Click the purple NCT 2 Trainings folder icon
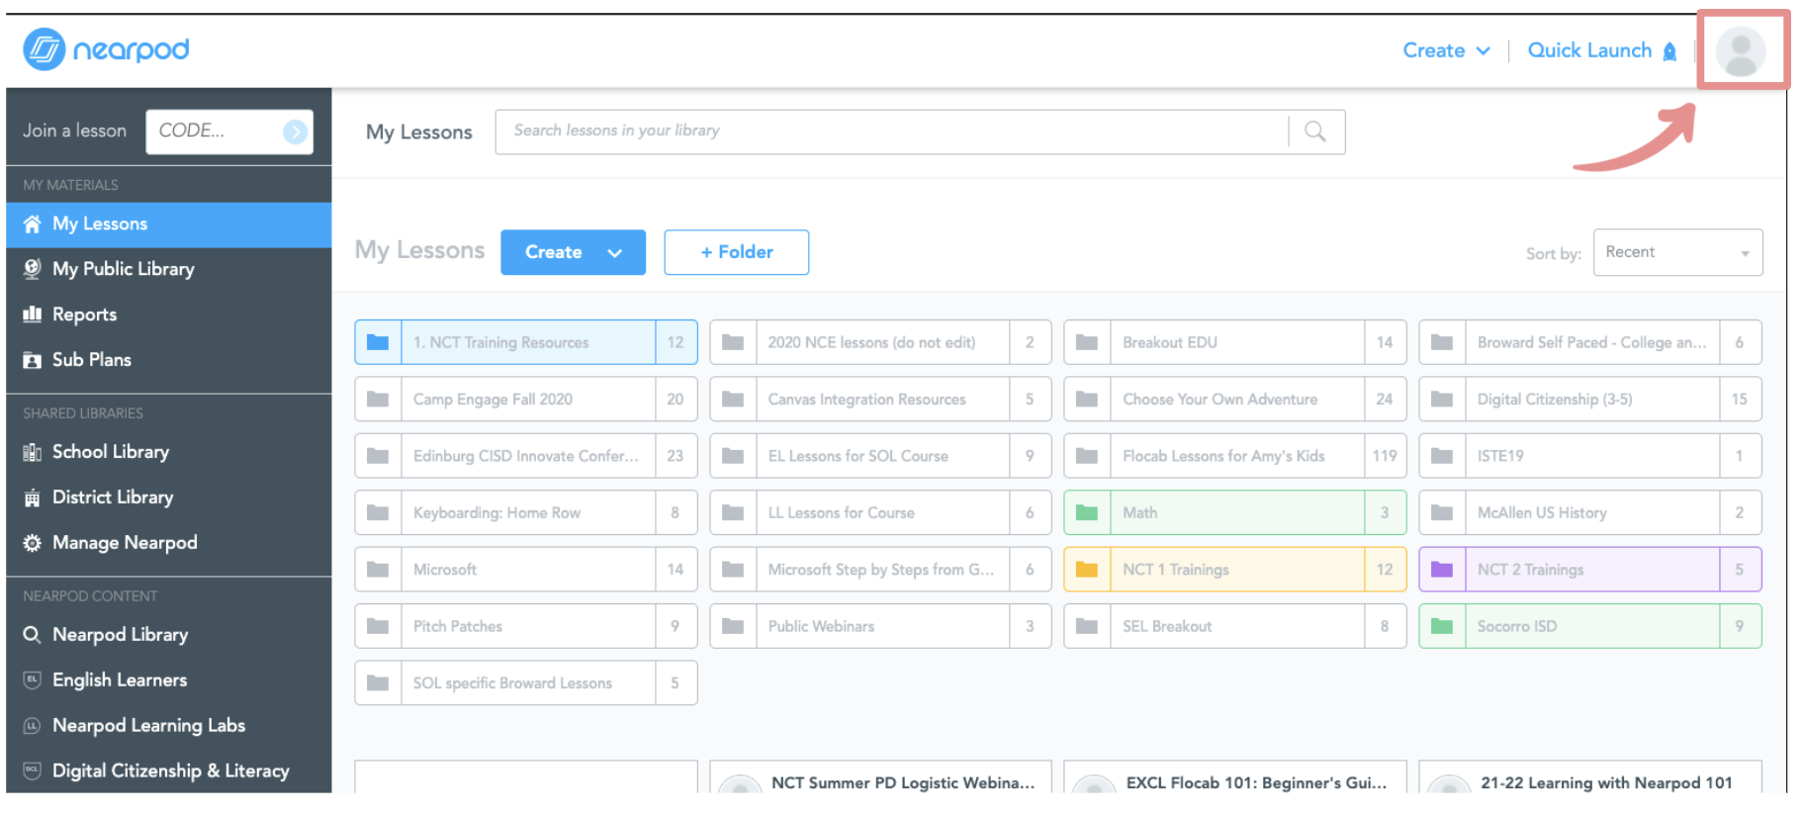Screen dimensions: 1804x815 [x=1442, y=570]
